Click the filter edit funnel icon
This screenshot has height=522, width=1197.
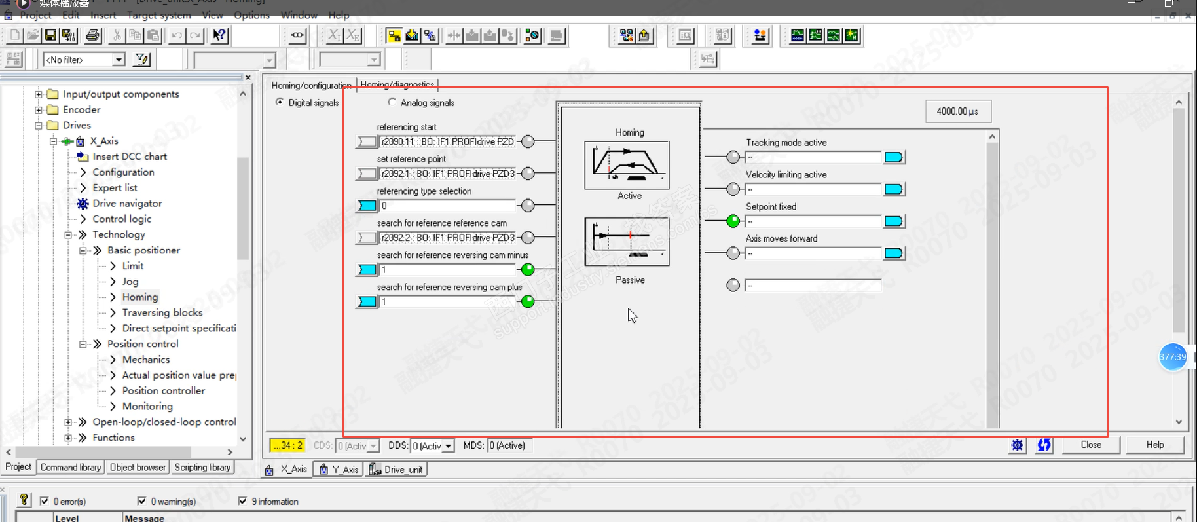[x=141, y=60]
